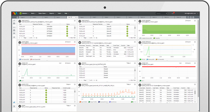Open the Reports menu
Screen dimensions: 210x112
[52, 14]
